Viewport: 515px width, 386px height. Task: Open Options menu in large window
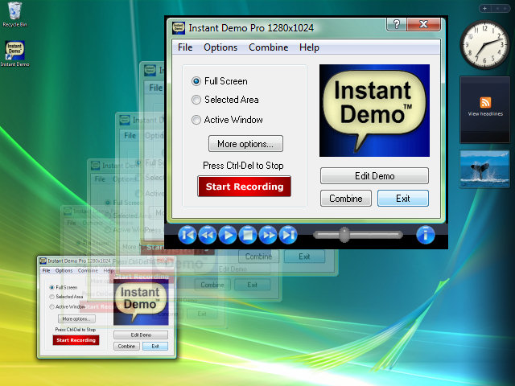[220, 47]
